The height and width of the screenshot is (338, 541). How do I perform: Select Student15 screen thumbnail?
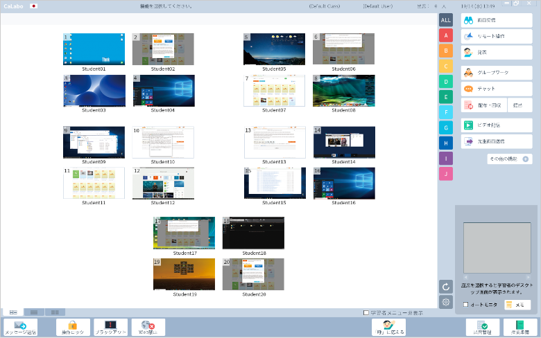(275, 184)
